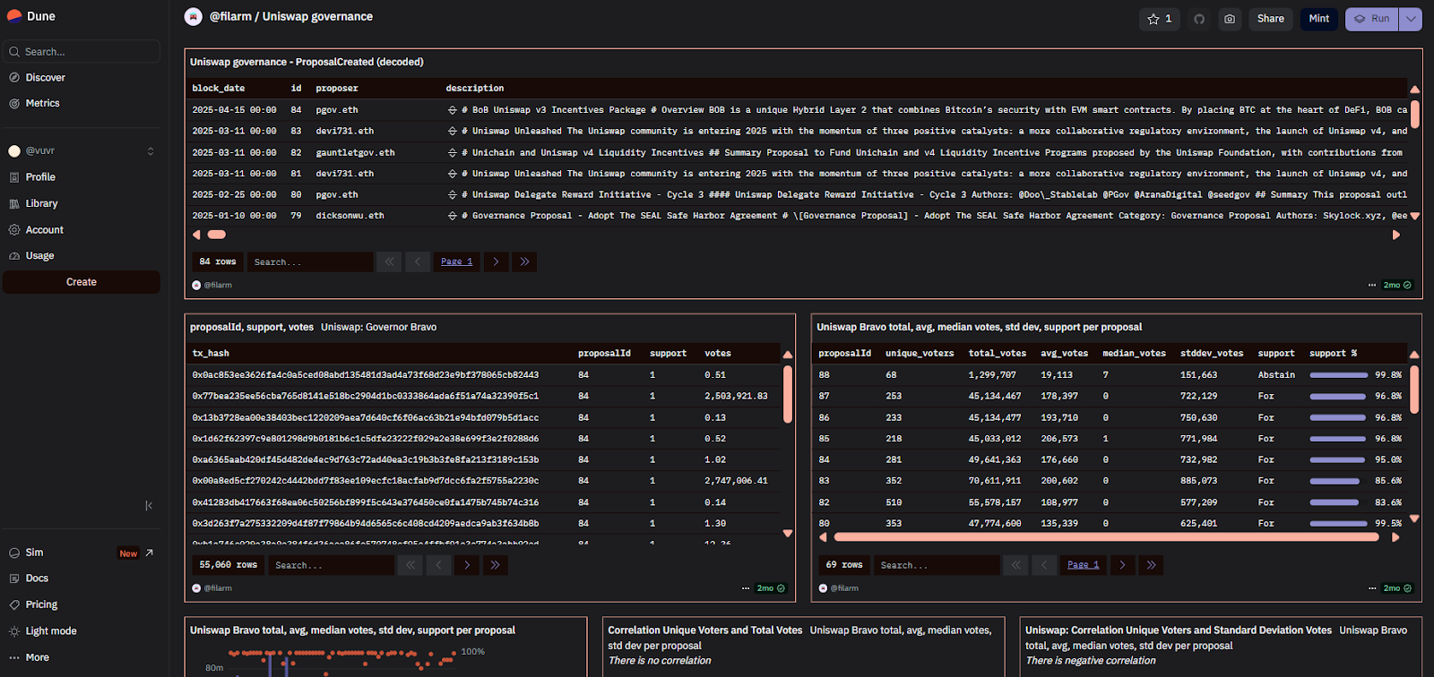Click the Page 1 link in the 69 rows table
1434x677 pixels.
(x=1083, y=565)
